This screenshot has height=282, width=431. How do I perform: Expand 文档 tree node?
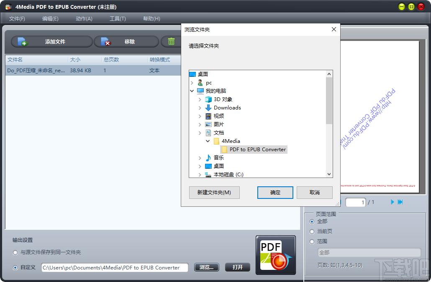200,133
